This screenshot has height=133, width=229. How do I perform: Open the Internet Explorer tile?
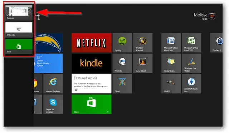pyautogui.click(x=53, y=84)
